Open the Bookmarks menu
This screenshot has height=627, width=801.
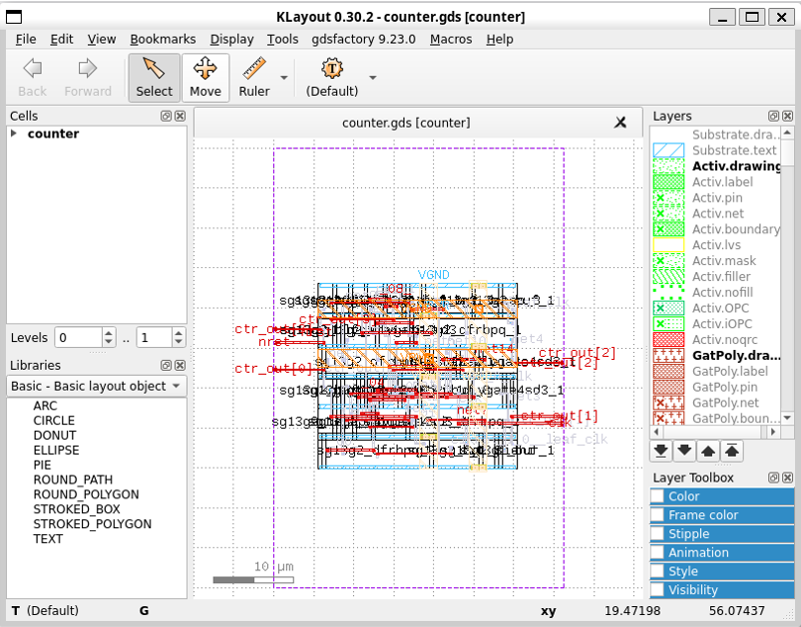pyautogui.click(x=164, y=39)
